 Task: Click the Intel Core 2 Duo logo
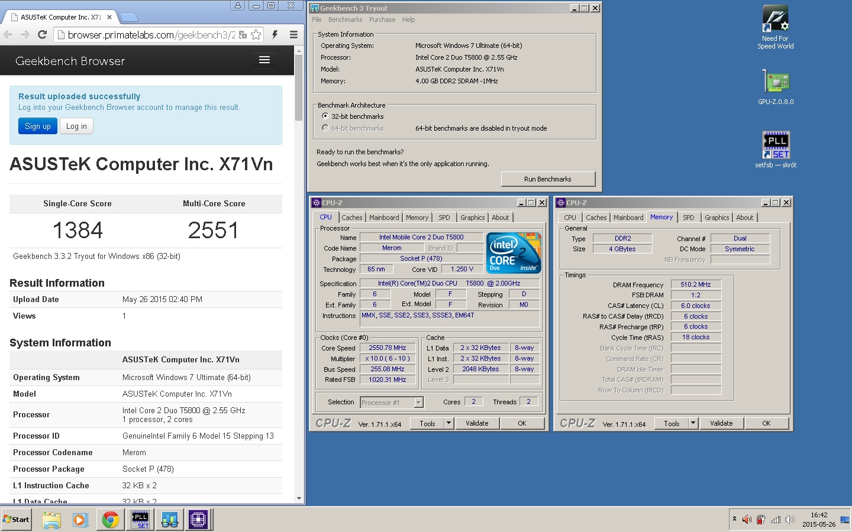tap(514, 252)
